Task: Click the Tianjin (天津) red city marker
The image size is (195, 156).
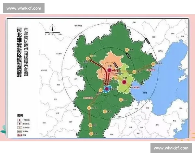Action: (x=124, y=82)
